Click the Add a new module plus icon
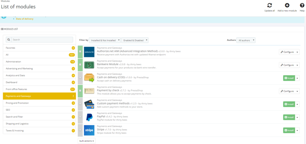The width and height of the screenshot is (306, 144). [287, 5]
